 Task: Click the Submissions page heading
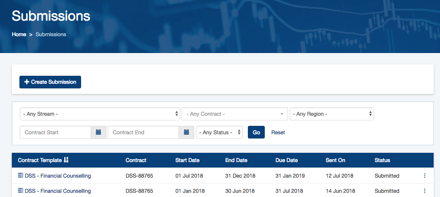click(51, 16)
